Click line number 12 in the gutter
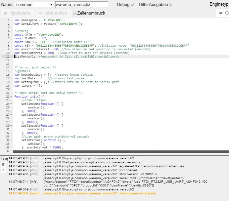Viewport: 229px width, 201px height. pyautogui.click(x=8, y=60)
